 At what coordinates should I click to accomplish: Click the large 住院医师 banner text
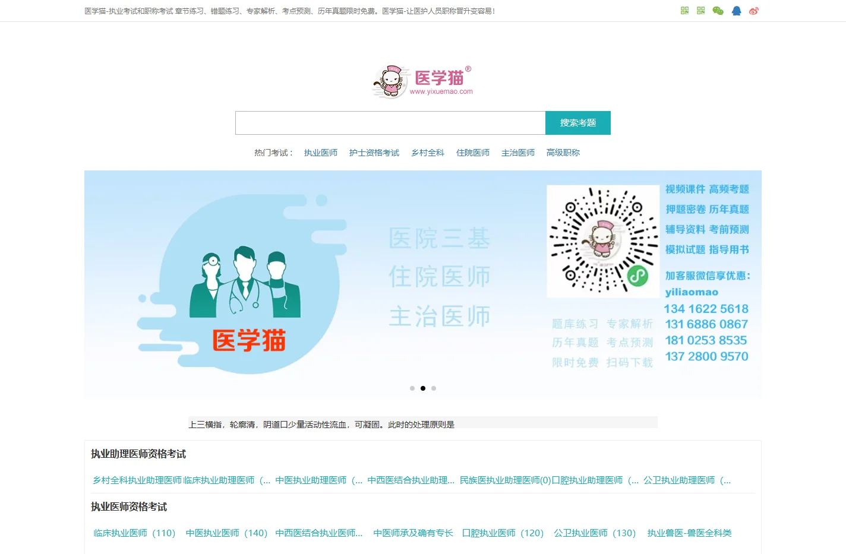(440, 277)
